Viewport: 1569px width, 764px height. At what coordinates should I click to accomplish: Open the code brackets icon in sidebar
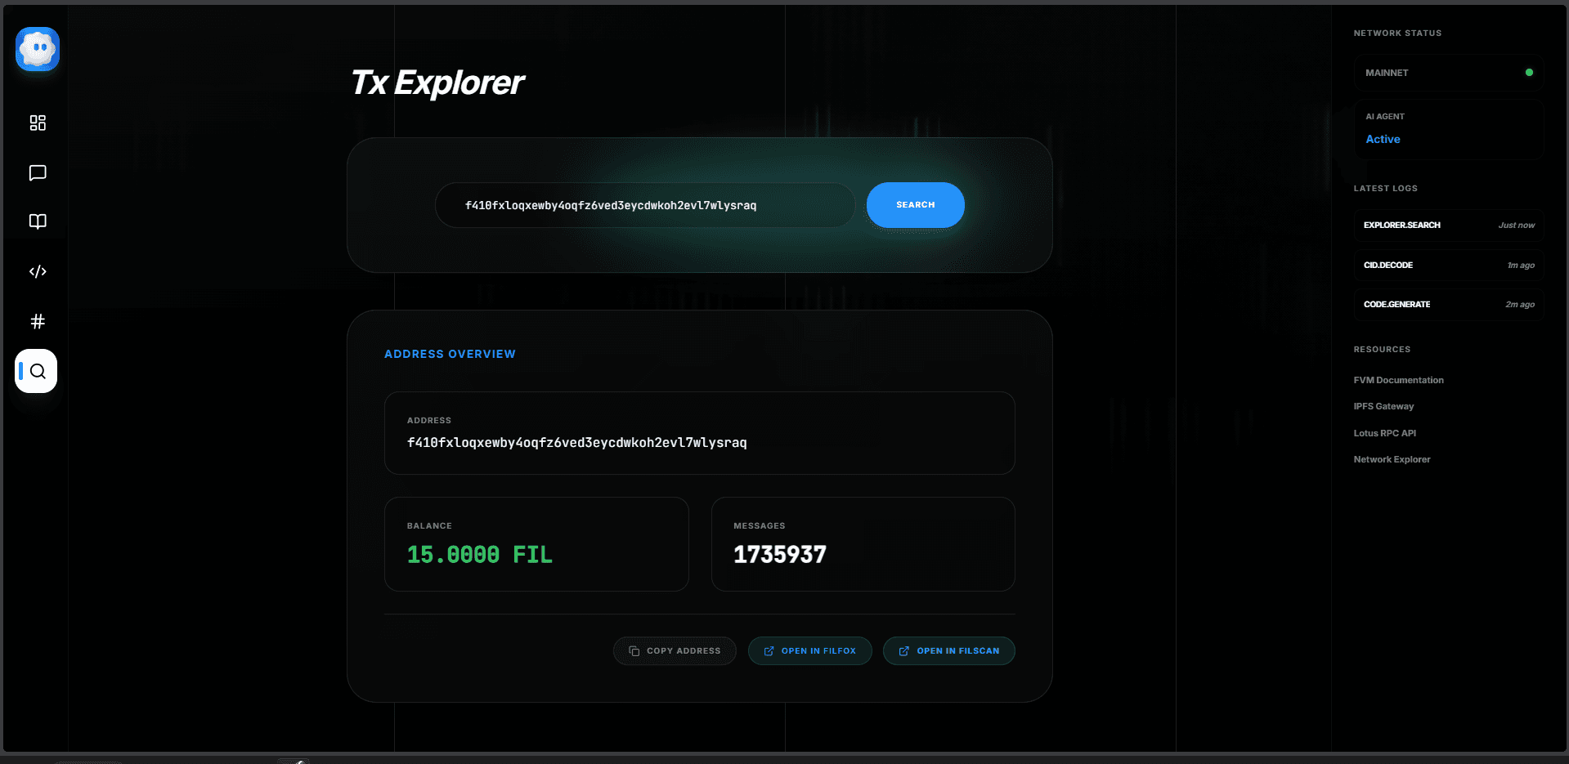coord(38,271)
